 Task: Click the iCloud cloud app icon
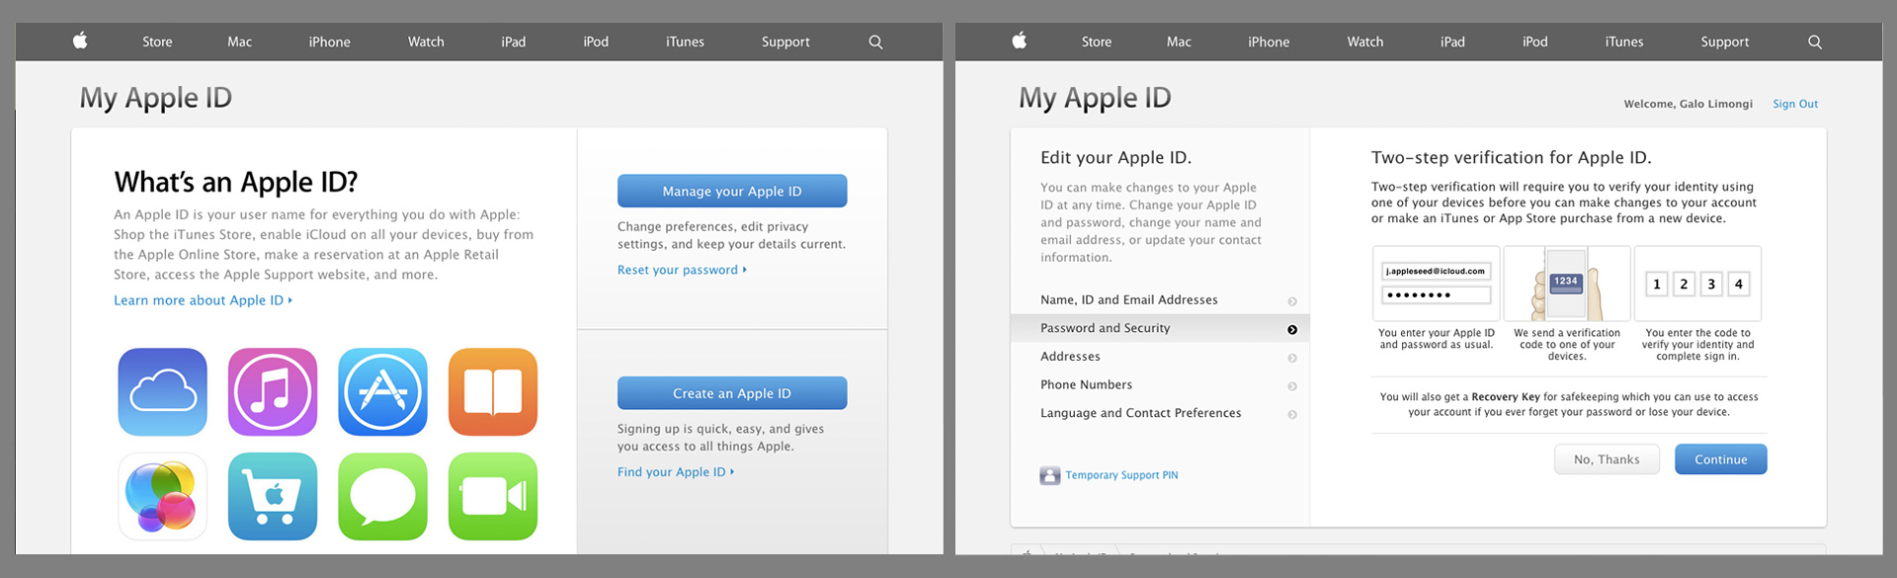162,392
